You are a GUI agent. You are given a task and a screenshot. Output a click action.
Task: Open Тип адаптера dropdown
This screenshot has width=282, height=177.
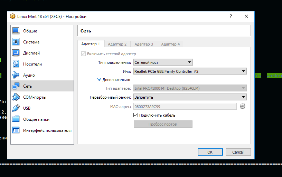[x=190, y=88]
